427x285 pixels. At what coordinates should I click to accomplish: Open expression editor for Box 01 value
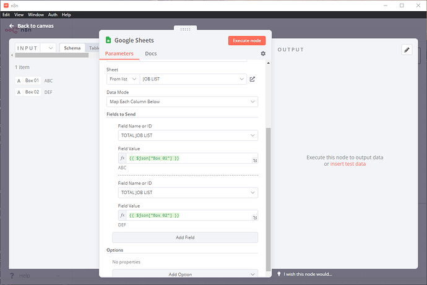click(255, 161)
